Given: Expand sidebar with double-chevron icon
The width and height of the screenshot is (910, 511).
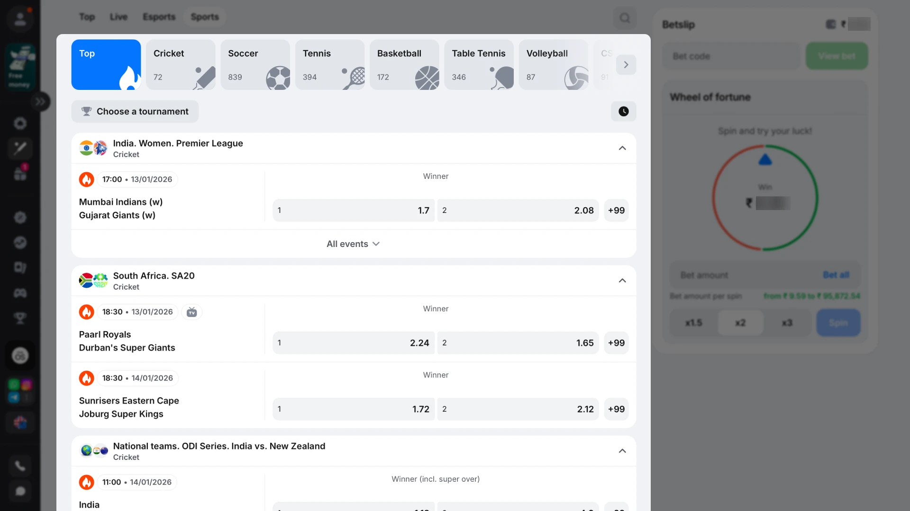Looking at the screenshot, I should (41, 101).
